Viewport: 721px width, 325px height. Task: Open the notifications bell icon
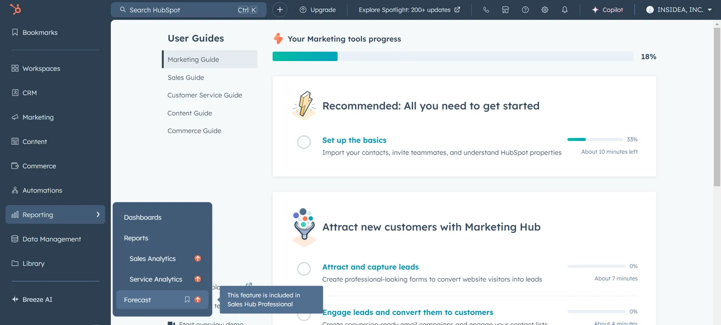[x=565, y=9]
